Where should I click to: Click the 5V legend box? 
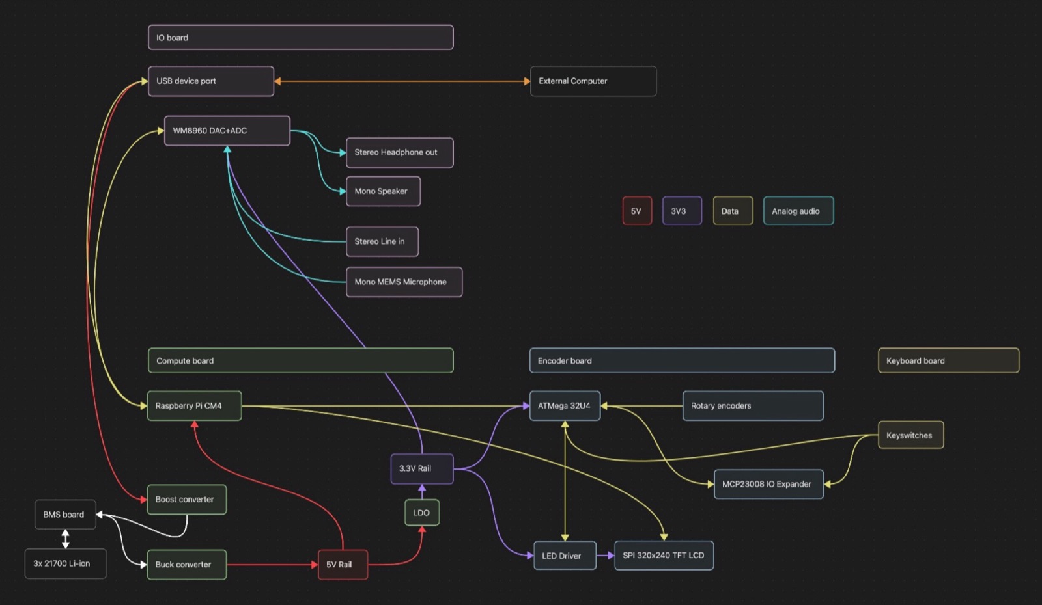point(637,211)
